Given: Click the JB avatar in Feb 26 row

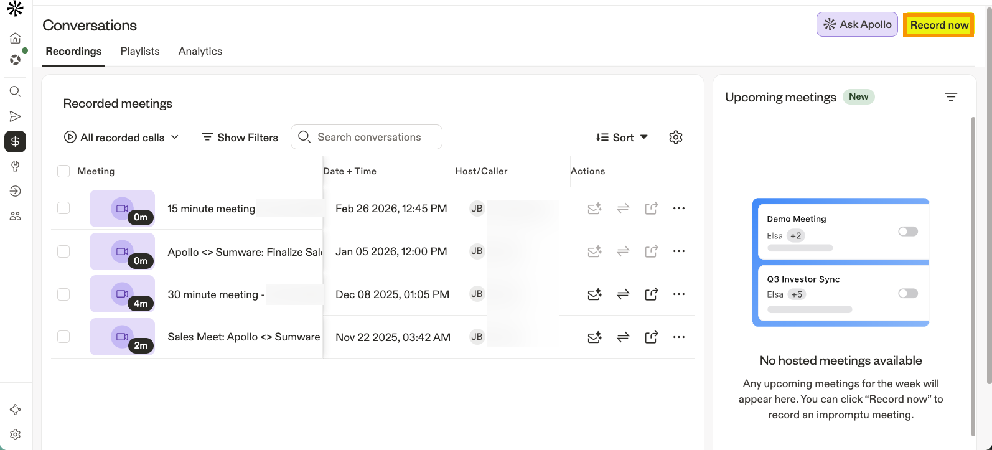Looking at the screenshot, I should [x=477, y=209].
